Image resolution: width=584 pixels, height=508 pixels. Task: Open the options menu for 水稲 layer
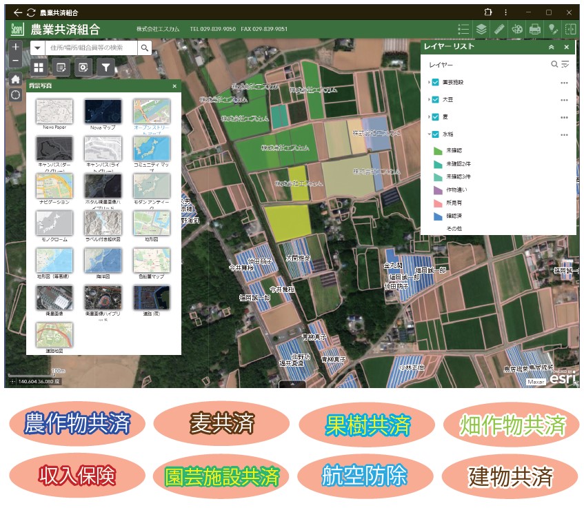(x=564, y=135)
